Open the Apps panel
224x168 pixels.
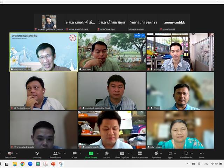pos(170,155)
